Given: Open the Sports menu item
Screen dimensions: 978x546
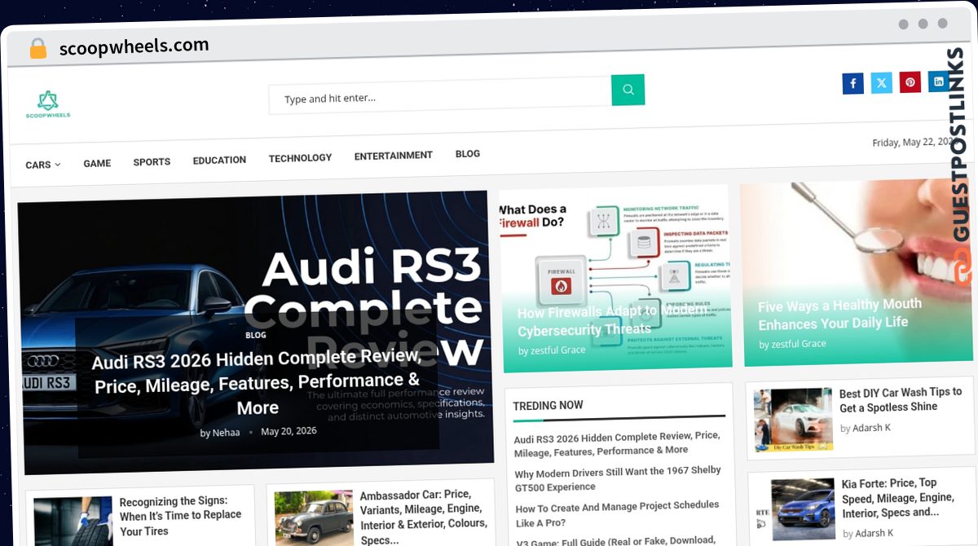Looking at the screenshot, I should coord(152,162).
